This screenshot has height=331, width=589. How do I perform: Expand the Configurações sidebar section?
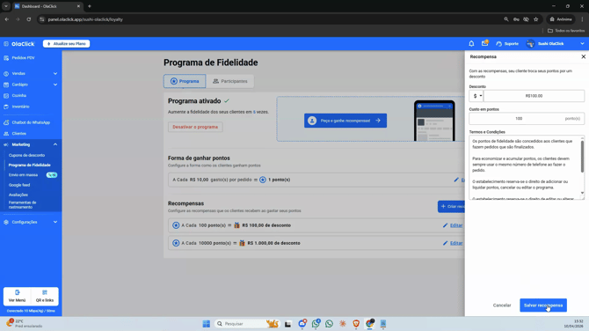[31, 222]
